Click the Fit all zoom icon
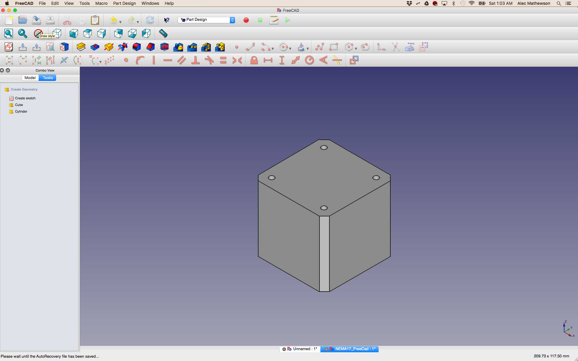This screenshot has width=578, height=361. click(8, 34)
